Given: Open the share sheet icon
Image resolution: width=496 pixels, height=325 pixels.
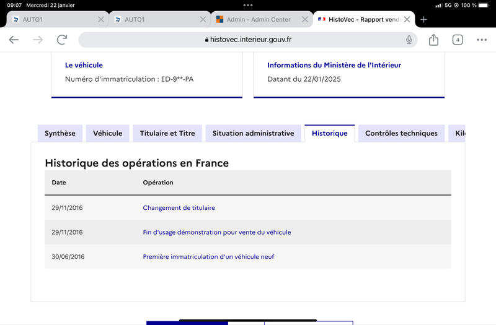Looking at the screenshot, I should [x=433, y=40].
